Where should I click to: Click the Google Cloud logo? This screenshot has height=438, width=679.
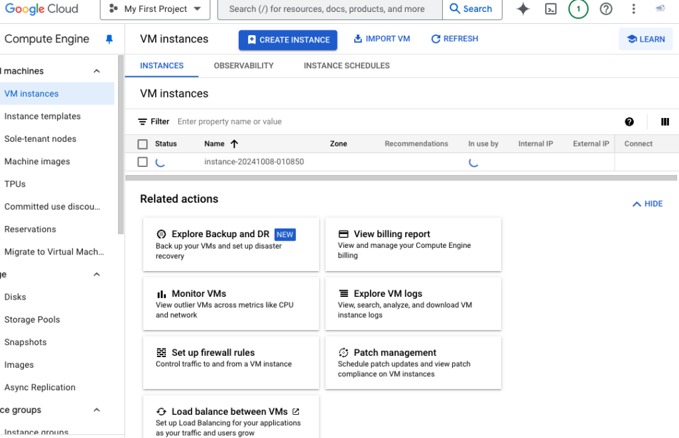coord(42,9)
